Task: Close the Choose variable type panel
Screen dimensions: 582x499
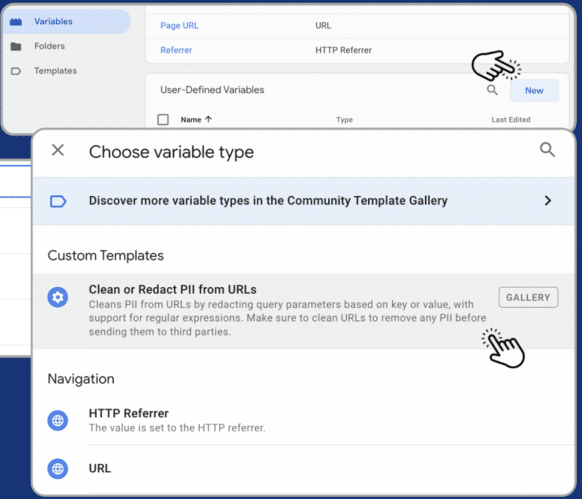Action: click(58, 150)
